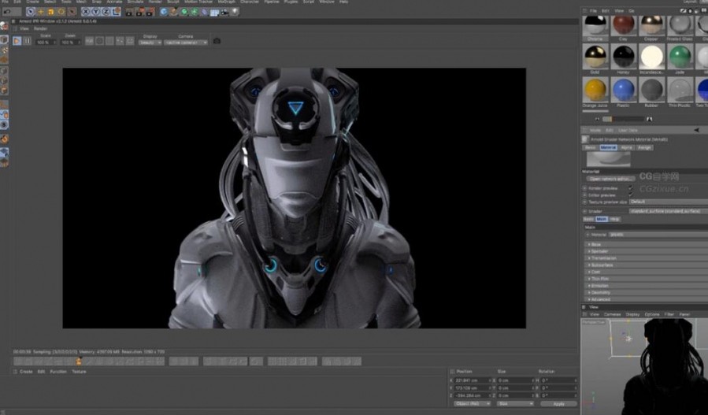Click the coordinate system icon

pos(116,12)
